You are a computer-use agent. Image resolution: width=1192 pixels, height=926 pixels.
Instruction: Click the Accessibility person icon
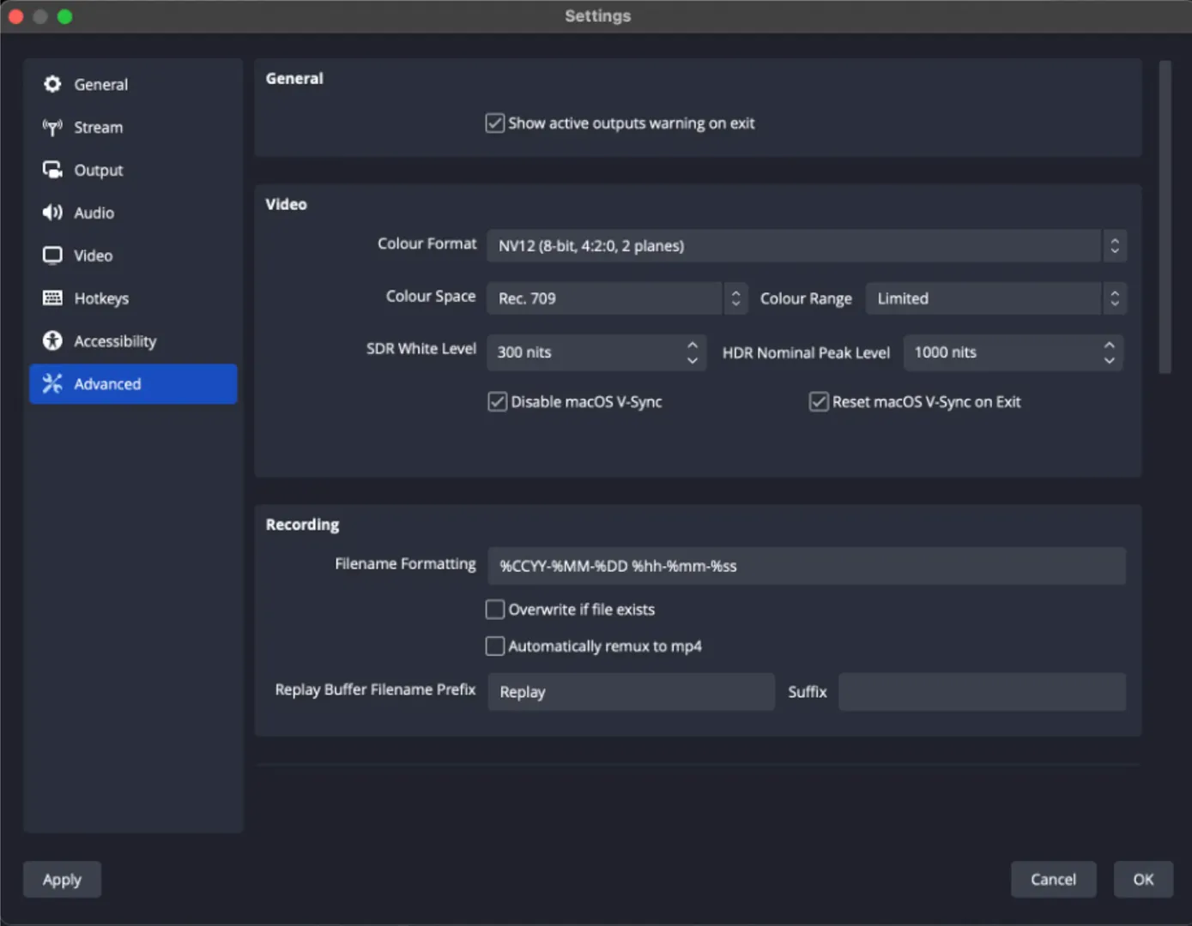tap(52, 340)
